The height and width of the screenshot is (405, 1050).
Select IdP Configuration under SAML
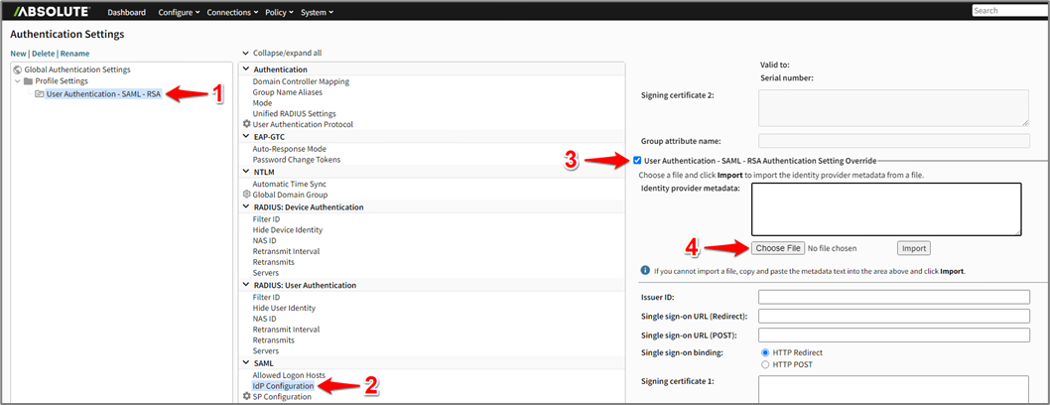tap(283, 385)
